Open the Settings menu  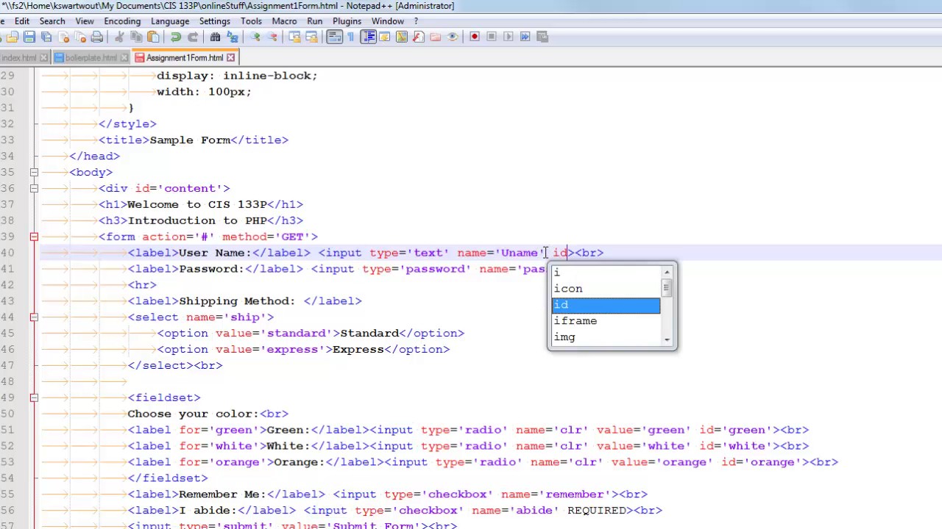[215, 21]
